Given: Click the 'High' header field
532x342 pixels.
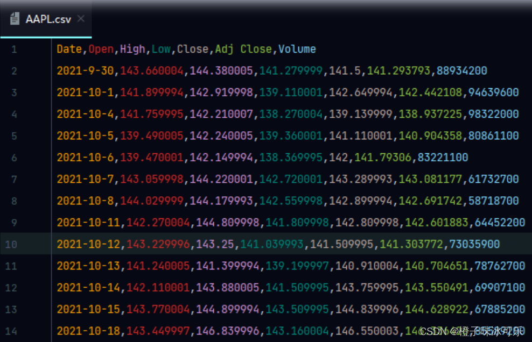Looking at the screenshot, I should click(132, 49).
